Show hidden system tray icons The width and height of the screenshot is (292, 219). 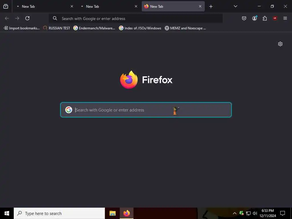[235, 213]
